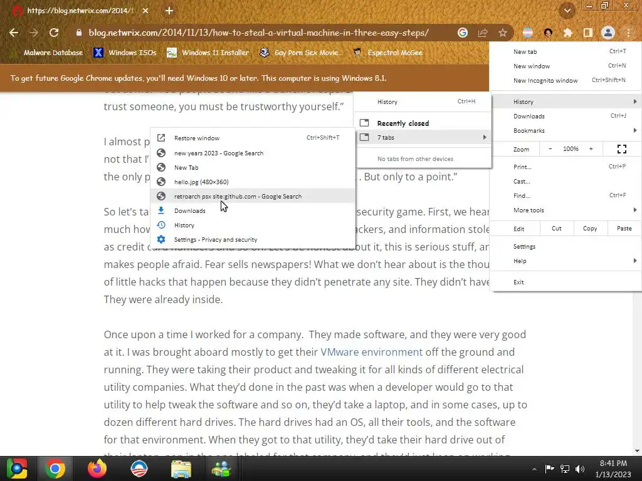
Task: Toggle the side panel icon
Action: [x=588, y=33]
